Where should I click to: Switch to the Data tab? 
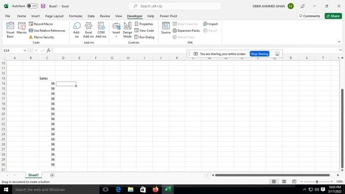(91, 16)
